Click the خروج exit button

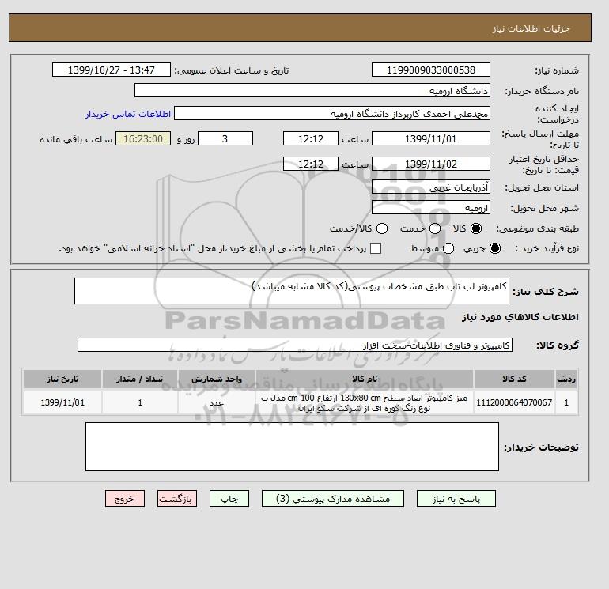[x=125, y=499]
